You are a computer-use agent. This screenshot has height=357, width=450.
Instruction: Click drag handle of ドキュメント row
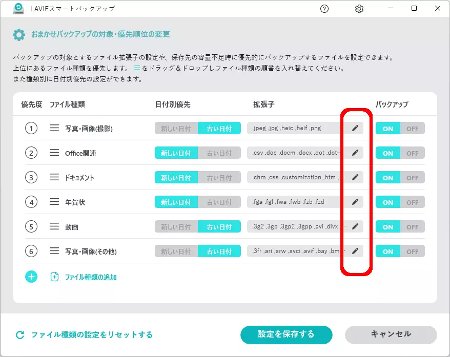pos(54,177)
